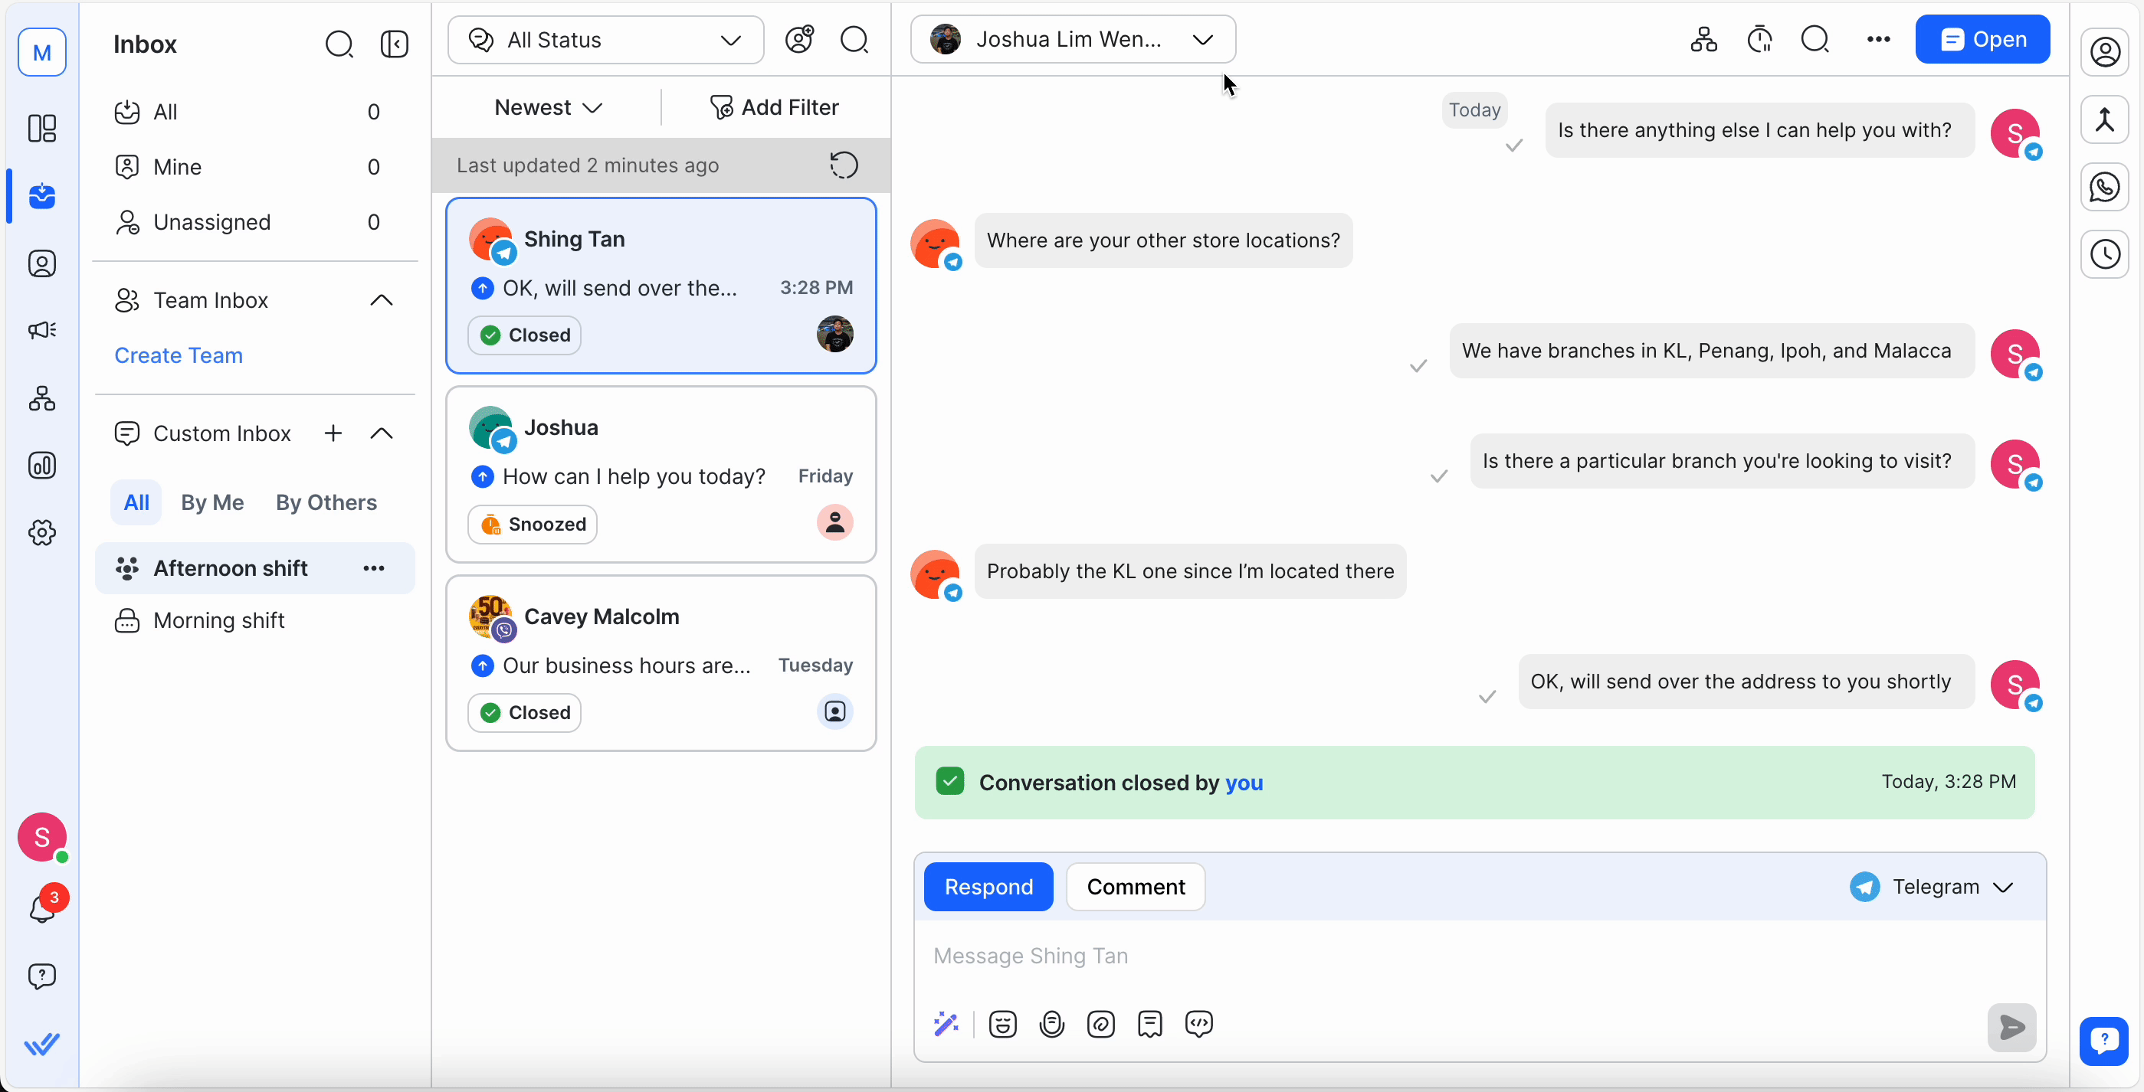Screen dimensions: 2144x1092
Task: Filter custom inboxes By Me
Action: (212, 502)
